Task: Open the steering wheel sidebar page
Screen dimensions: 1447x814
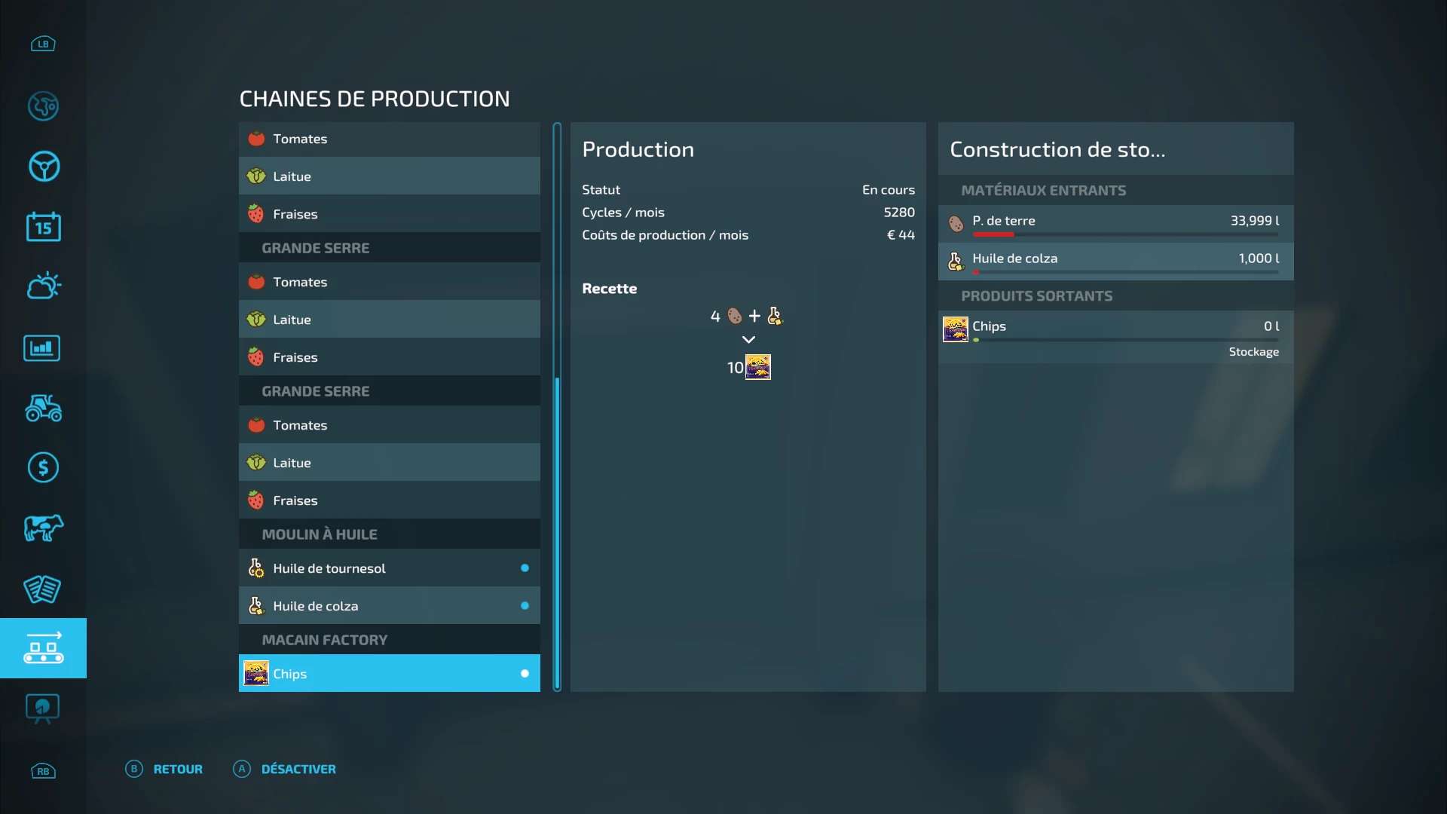Action: (43, 167)
